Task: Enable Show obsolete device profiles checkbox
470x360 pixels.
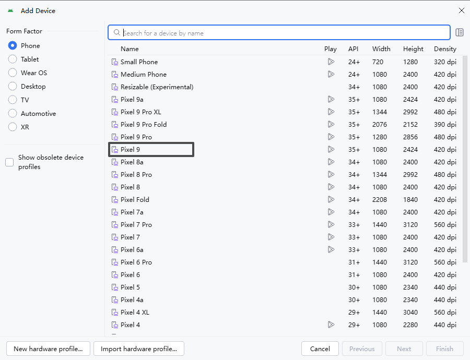Action: (9, 162)
